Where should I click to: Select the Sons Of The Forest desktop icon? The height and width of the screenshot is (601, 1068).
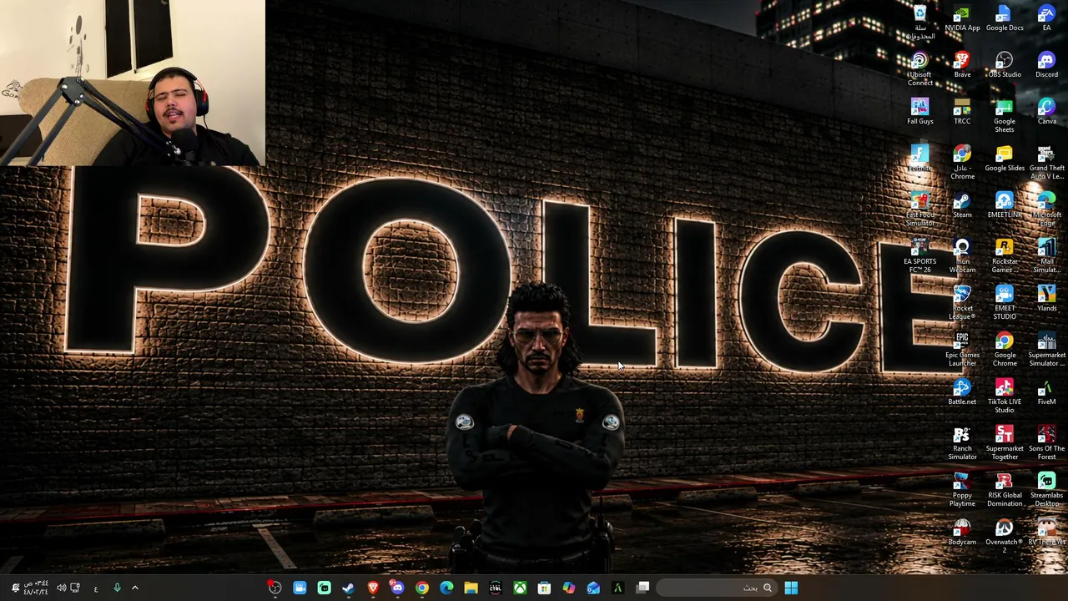1046,443
